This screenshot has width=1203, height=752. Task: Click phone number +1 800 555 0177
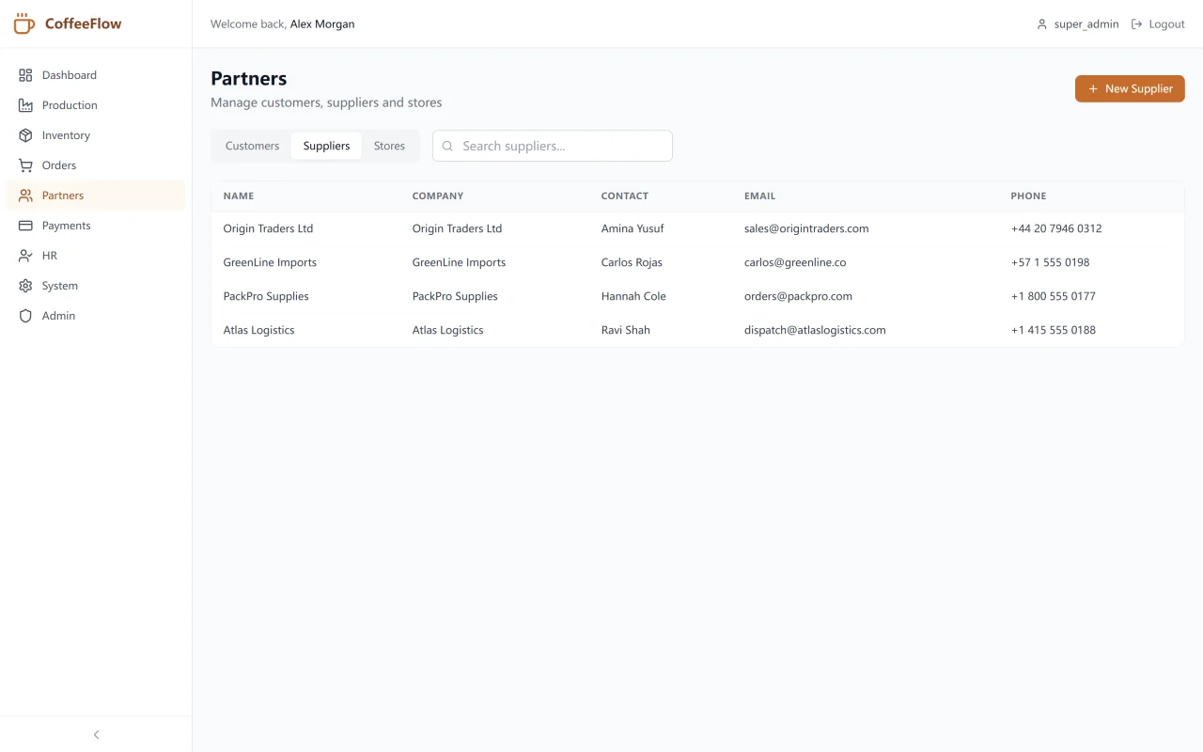click(x=1054, y=296)
